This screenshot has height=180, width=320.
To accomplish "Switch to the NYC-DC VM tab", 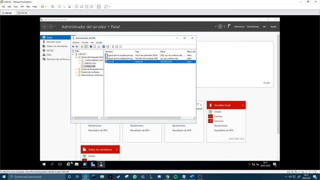I will (24, 13).
